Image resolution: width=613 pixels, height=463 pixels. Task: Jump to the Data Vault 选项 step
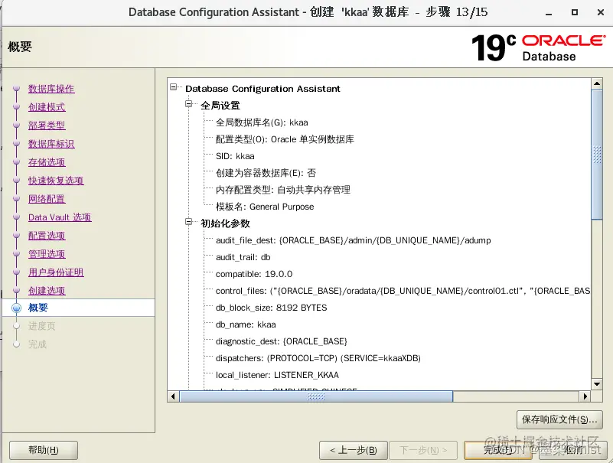click(60, 217)
